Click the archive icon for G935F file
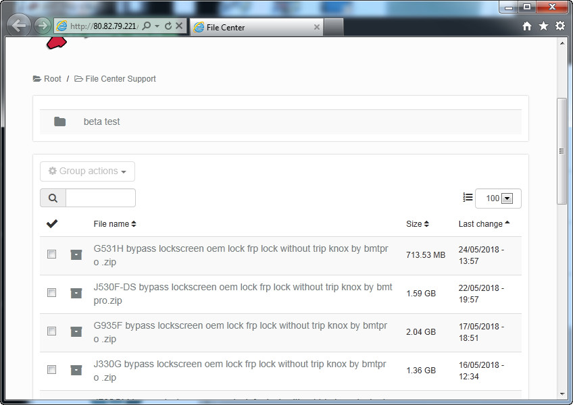The width and height of the screenshot is (573, 405). tap(76, 331)
